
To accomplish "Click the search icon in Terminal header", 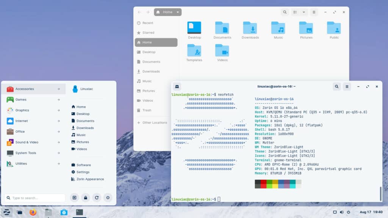I will click(x=336, y=87).
